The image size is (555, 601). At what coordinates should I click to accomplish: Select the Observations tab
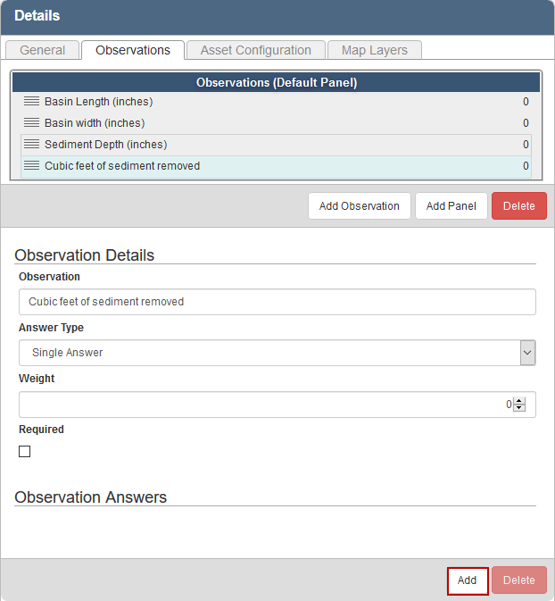tap(133, 50)
